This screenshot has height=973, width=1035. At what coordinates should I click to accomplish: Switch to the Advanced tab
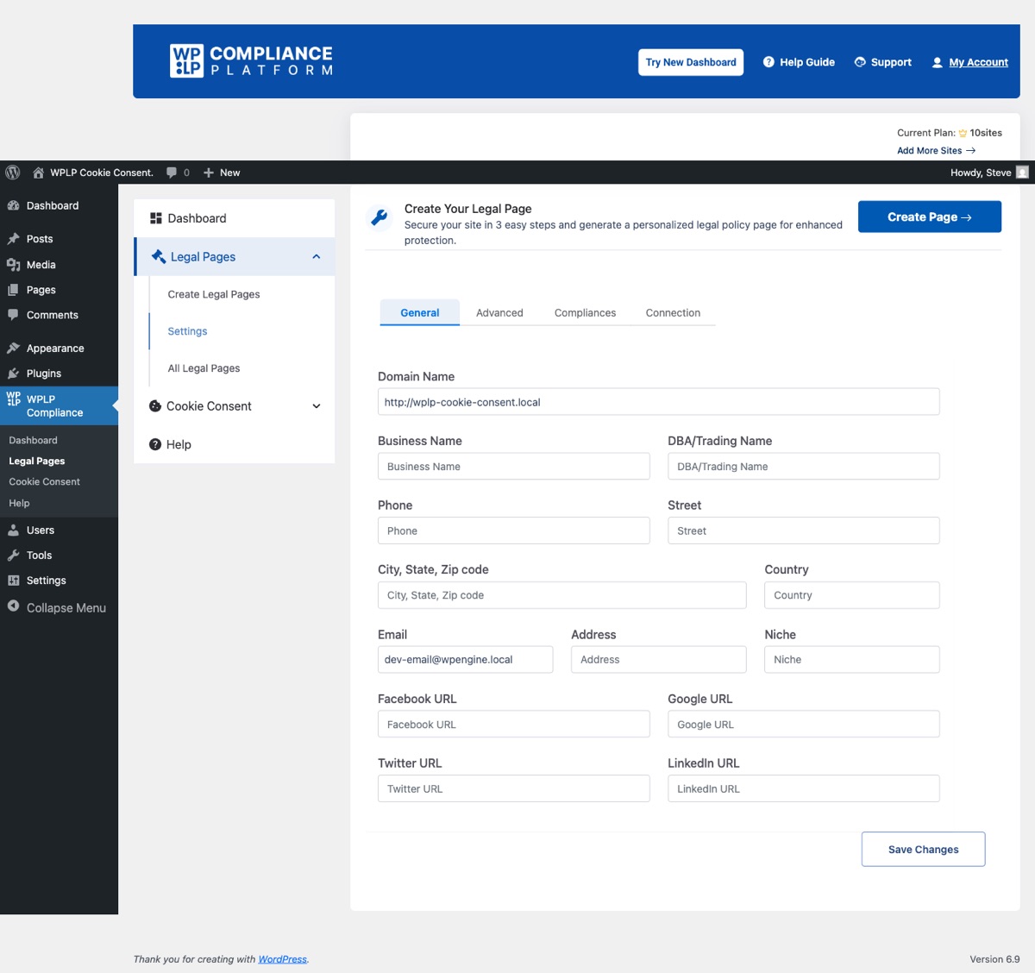pos(499,313)
